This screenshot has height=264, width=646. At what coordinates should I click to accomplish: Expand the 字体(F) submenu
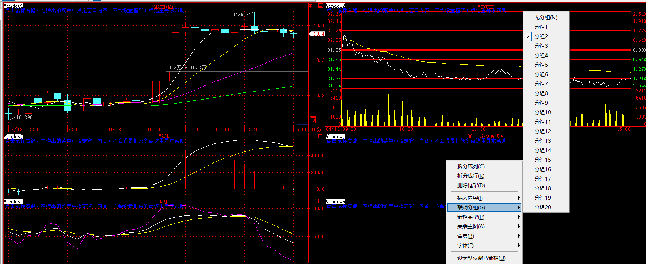coord(484,245)
